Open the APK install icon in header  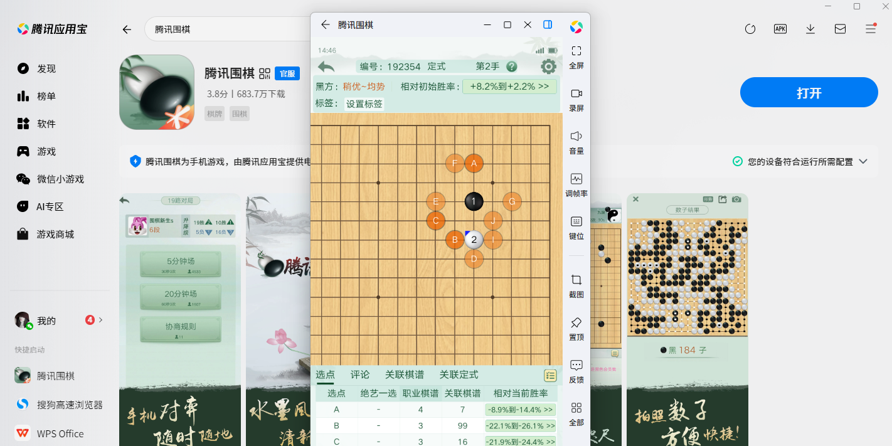pyautogui.click(x=780, y=29)
